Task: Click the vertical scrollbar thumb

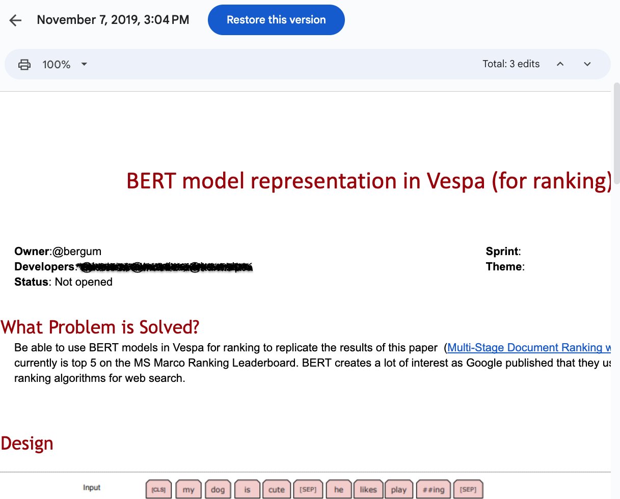Action: click(x=616, y=133)
